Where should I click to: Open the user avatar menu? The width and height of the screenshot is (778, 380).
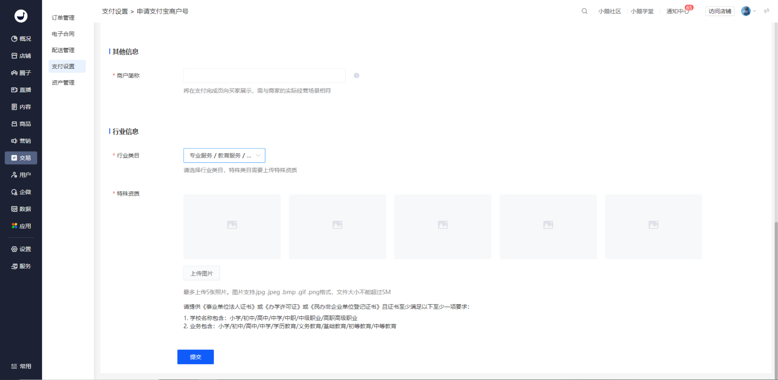click(x=746, y=11)
